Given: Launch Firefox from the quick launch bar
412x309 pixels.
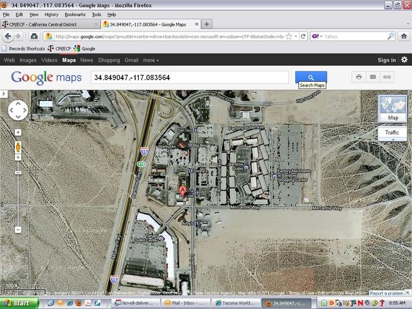Looking at the screenshot, I should pos(79,303).
